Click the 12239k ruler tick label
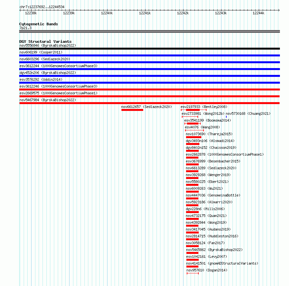Image resolution: width=289 pixels, height=286 pixels. coord(69,13)
